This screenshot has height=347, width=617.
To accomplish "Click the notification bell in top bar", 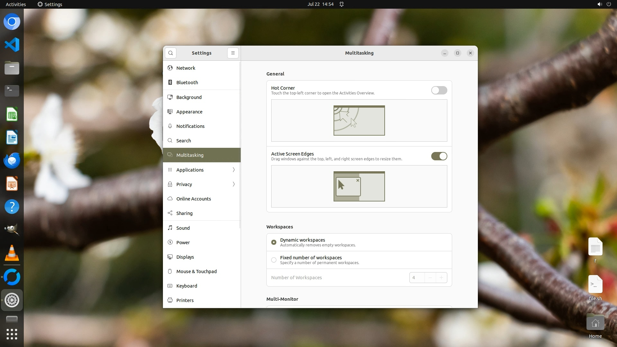I will 342,4.
